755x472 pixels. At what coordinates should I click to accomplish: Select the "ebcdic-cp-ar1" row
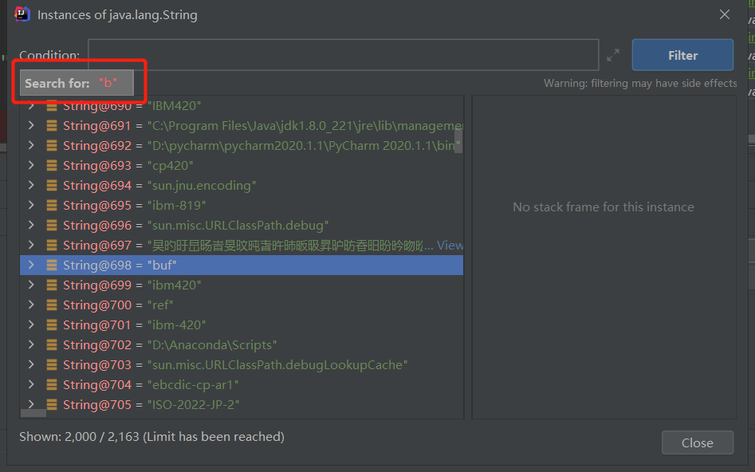242,385
